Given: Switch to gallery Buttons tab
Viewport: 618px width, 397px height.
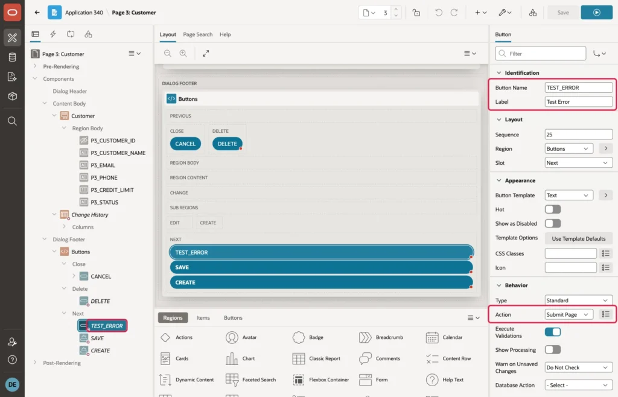Looking at the screenshot, I should click(x=233, y=318).
